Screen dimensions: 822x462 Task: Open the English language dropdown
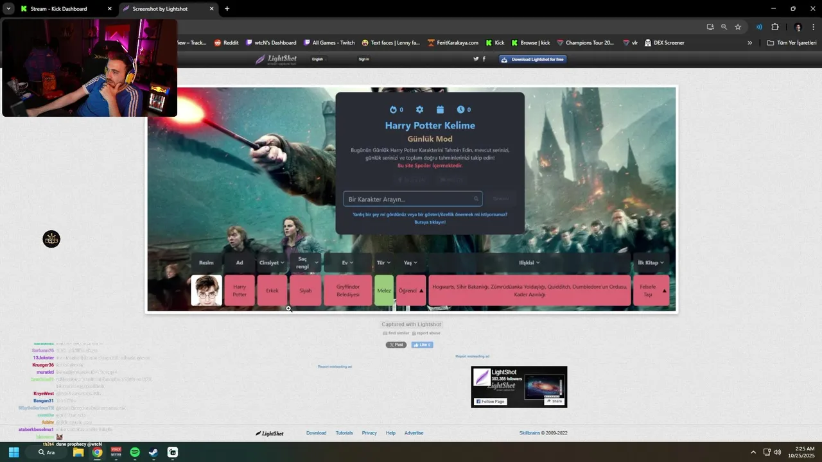point(319,59)
